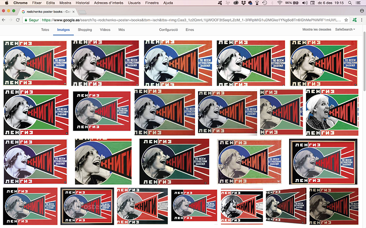
Task: Click the greyed Bluetooth icon
Action: 272,3
